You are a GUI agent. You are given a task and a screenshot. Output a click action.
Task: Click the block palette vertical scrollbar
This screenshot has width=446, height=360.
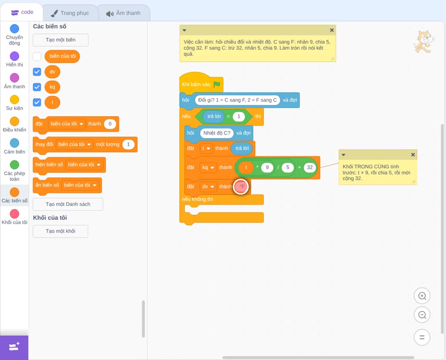(143, 319)
